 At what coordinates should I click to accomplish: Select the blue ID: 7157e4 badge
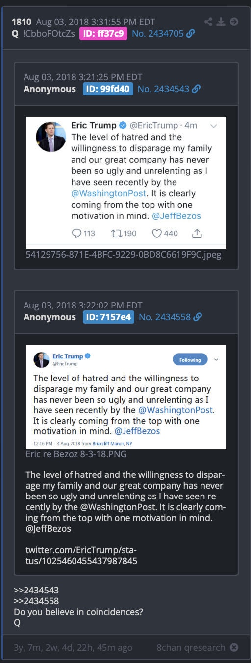coord(108,317)
